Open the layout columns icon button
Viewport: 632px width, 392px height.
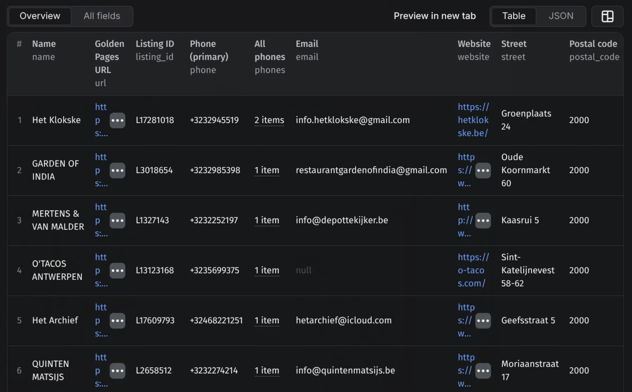point(607,16)
